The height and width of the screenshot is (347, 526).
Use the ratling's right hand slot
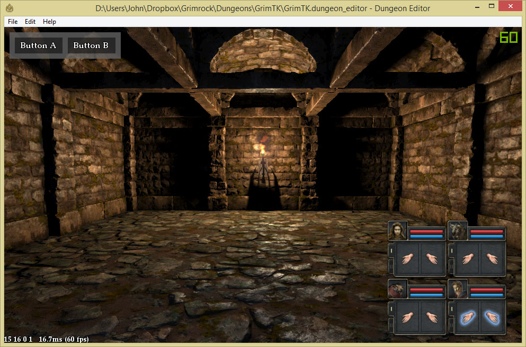[432, 317]
